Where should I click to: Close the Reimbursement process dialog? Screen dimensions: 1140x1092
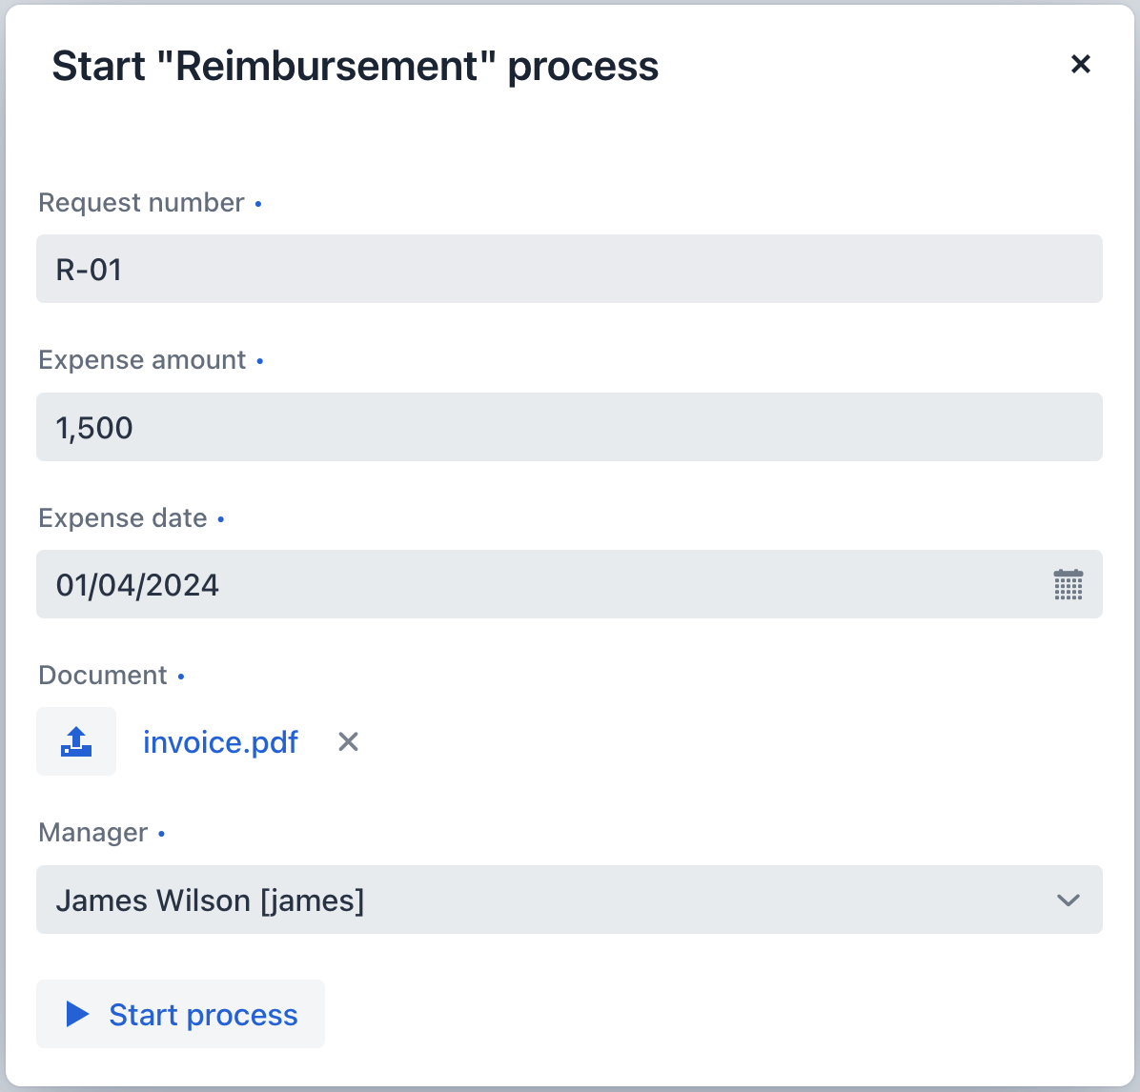(1080, 64)
